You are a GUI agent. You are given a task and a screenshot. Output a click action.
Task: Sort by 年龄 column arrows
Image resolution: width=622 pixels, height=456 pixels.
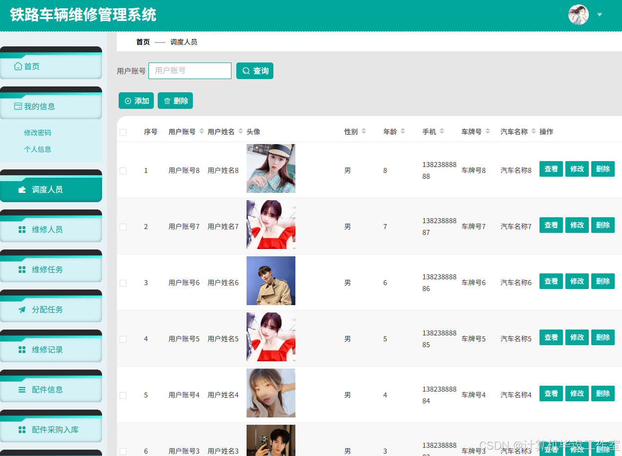pos(403,131)
